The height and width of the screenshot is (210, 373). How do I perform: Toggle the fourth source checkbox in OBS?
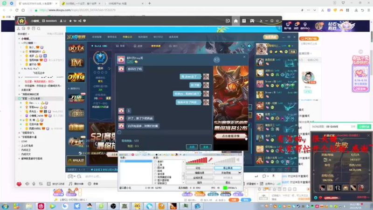(x=155, y=171)
